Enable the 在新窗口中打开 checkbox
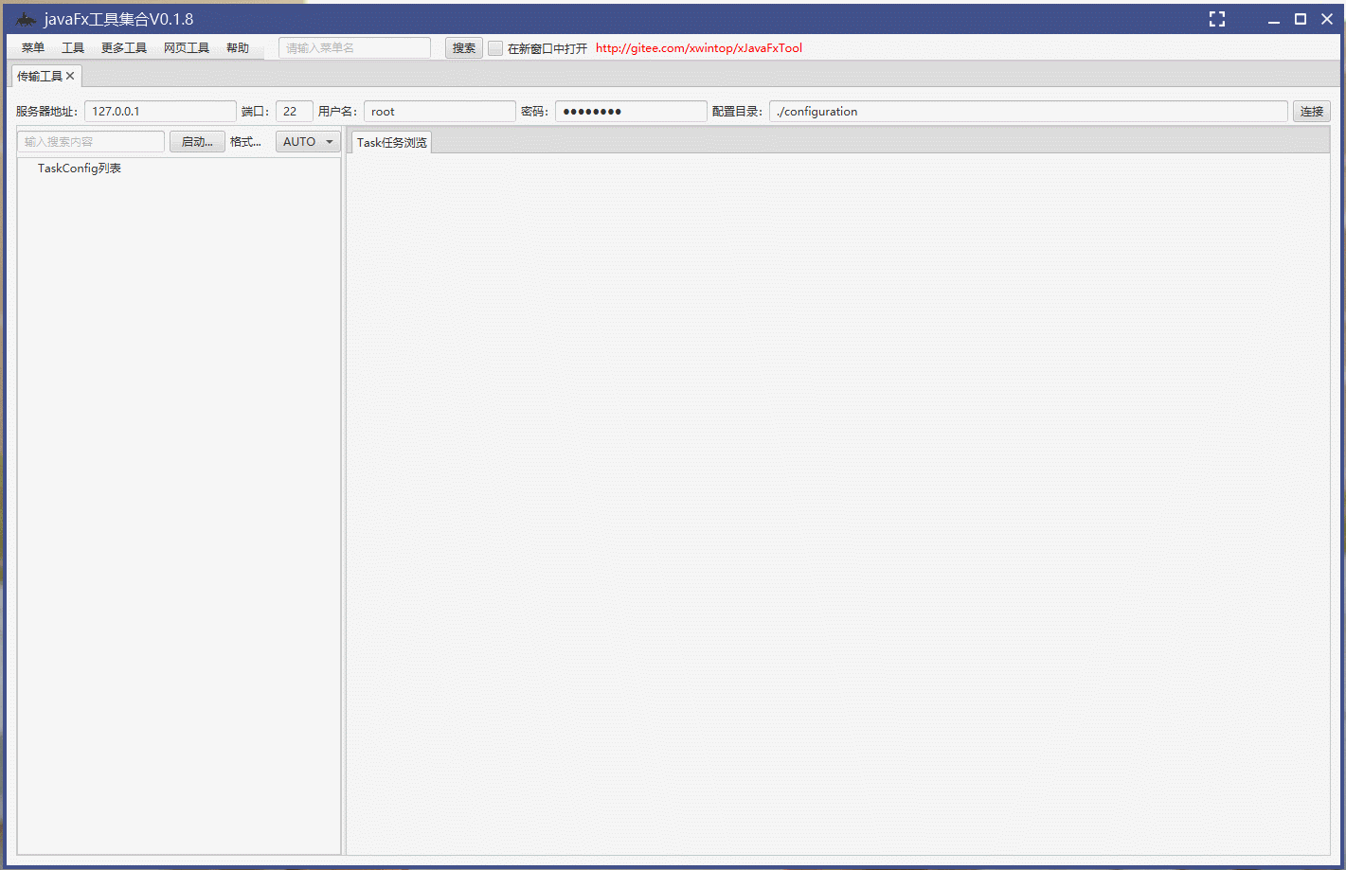The height and width of the screenshot is (870, 1346). [x=495, y=48]
